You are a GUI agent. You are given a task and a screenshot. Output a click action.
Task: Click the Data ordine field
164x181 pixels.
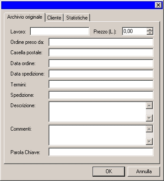(x=101, y=63)
